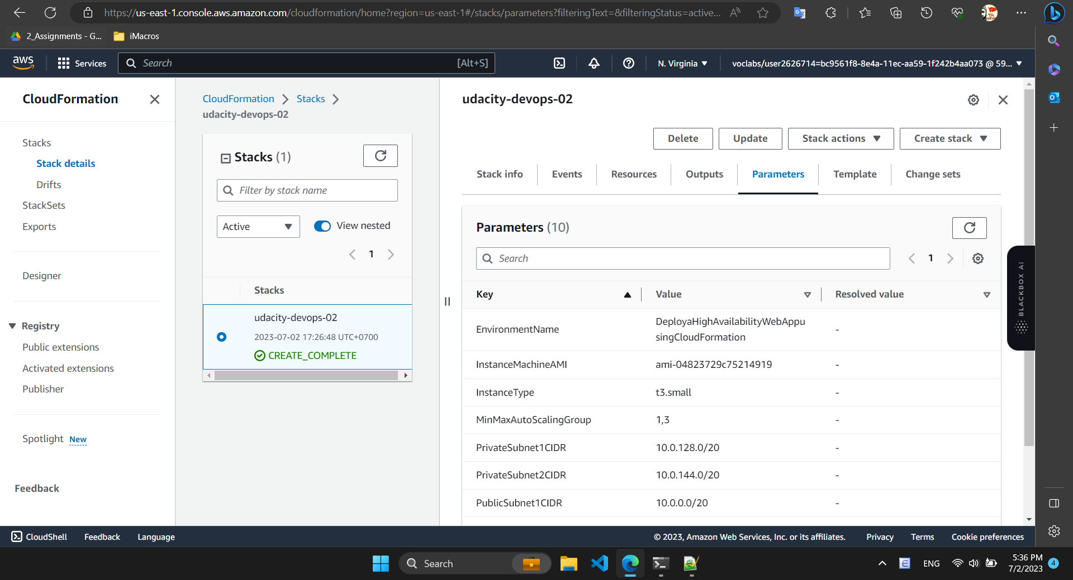Open the Active stack filter dropdown
This screenshot has width=1073, height=580.
pyautogui.click(x=258, y=226)
